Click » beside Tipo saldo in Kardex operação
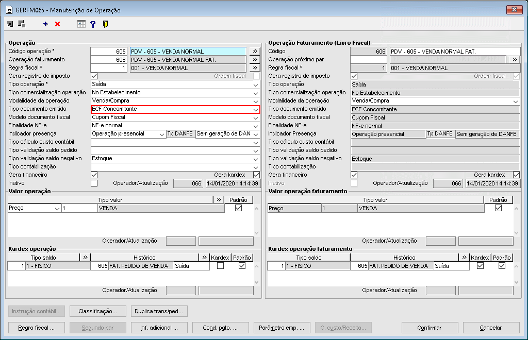The image size is (528, 340). (85, 257)
